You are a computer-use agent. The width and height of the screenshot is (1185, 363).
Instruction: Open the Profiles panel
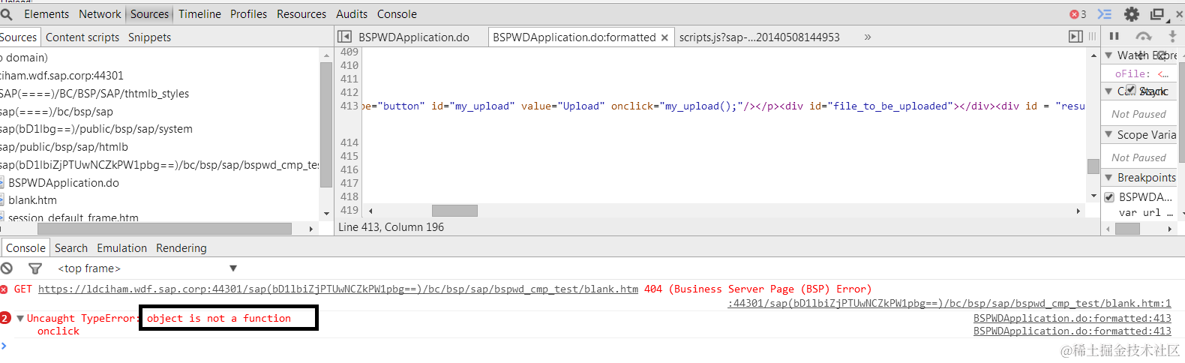click(248, 14)
